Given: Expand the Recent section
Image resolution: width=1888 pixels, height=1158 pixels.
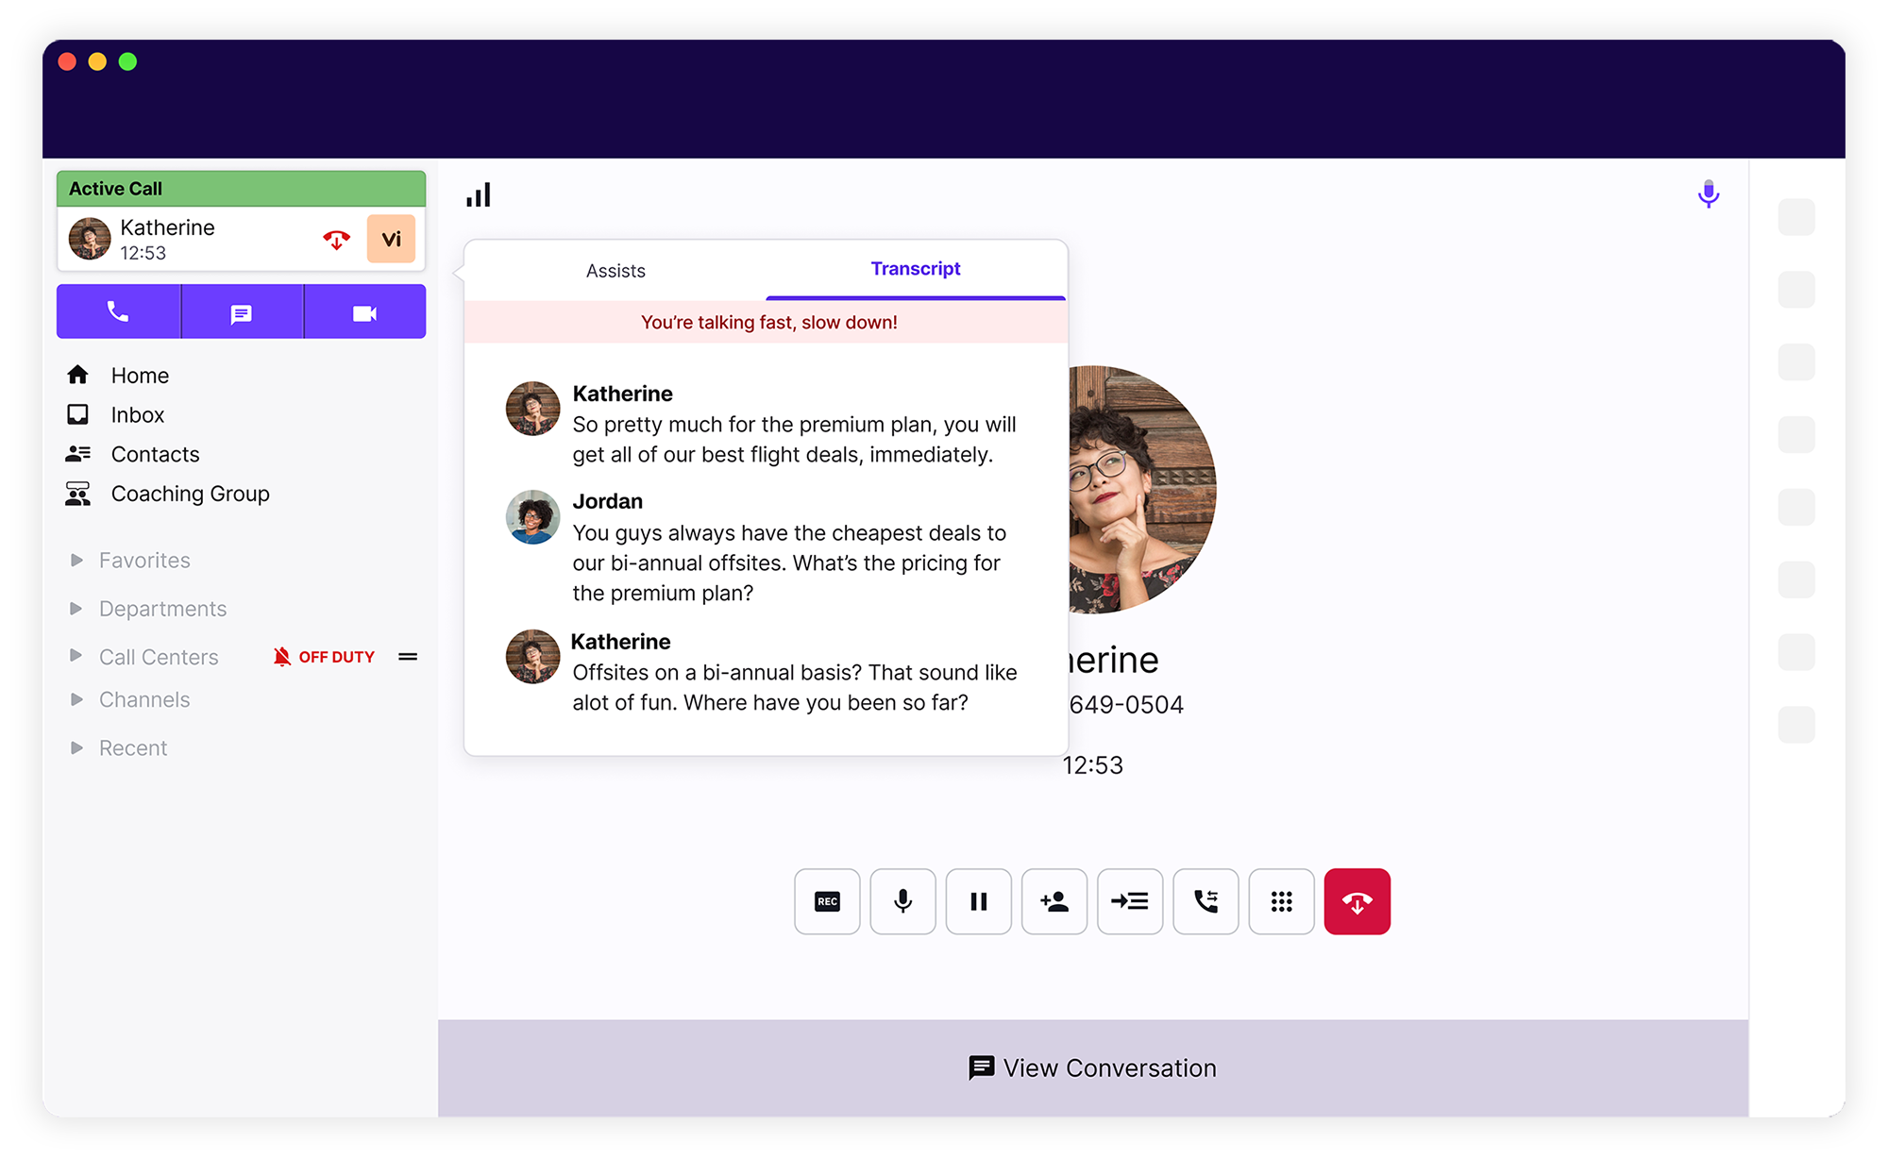Looking at the screenshot, I should click(78, 746).
